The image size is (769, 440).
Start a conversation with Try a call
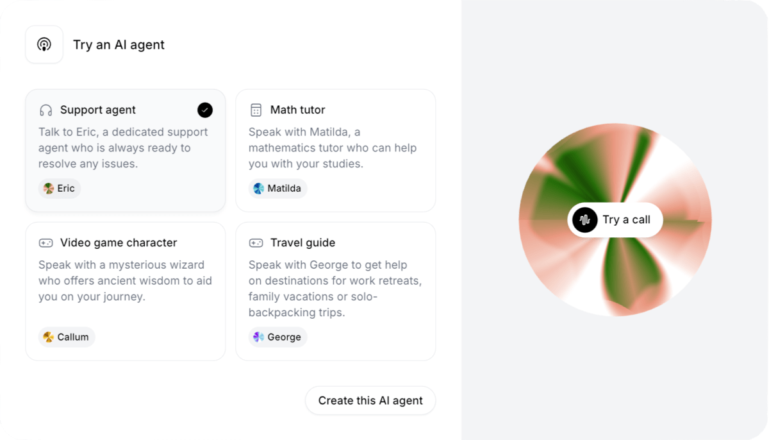coord(615,219)
